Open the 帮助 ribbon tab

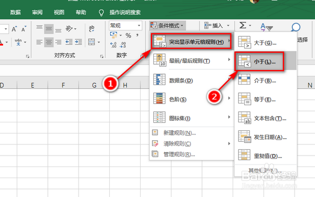[81, 13]
